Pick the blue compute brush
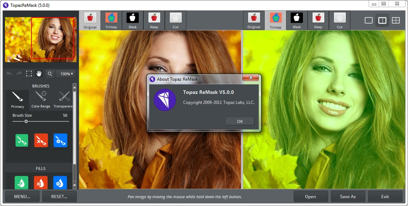The height and width of the screenshot is (206, 408). click(x=60, y=140)
